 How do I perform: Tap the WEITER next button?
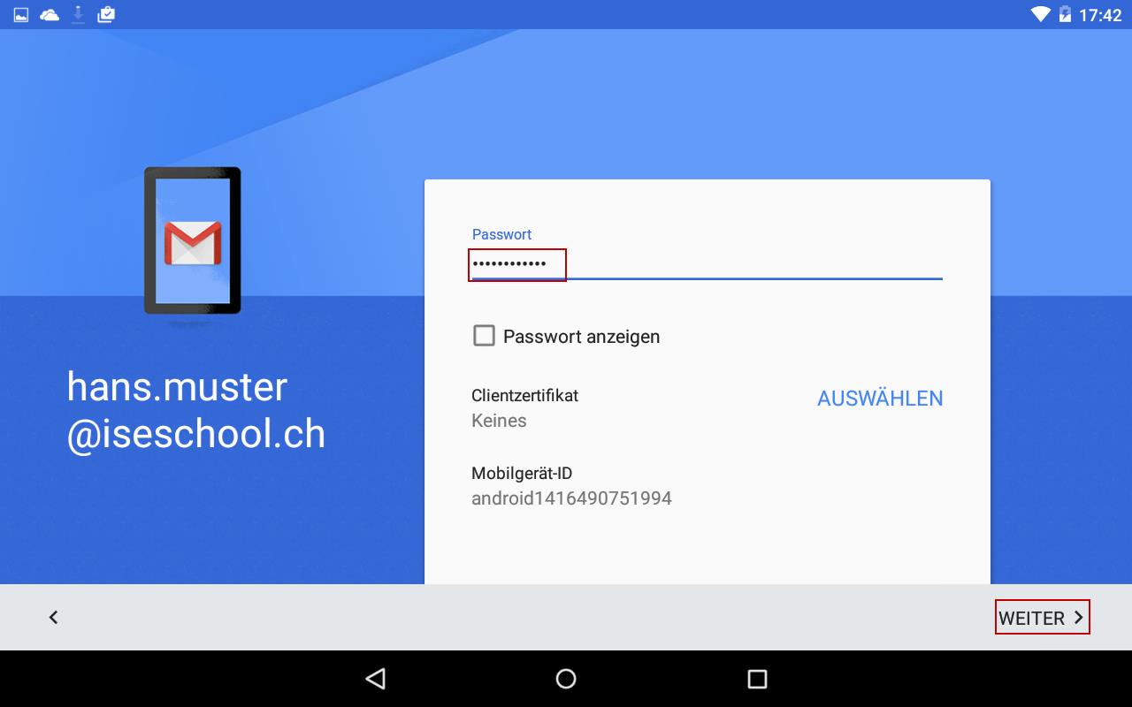[x=1042, y=618]
